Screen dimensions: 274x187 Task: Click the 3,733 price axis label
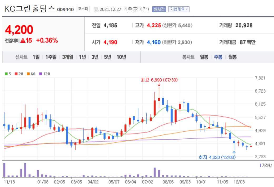(x=260, y=156)
